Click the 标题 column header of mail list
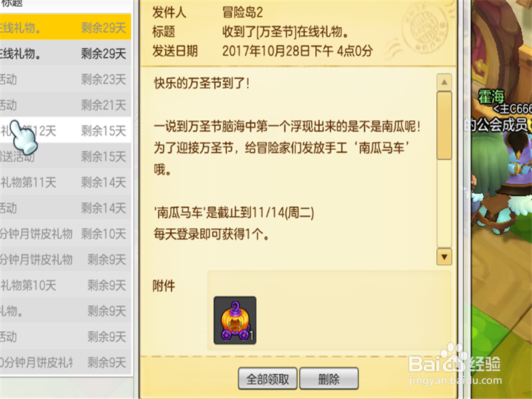Viewport: 532px width, 399px height. [12, 3]
